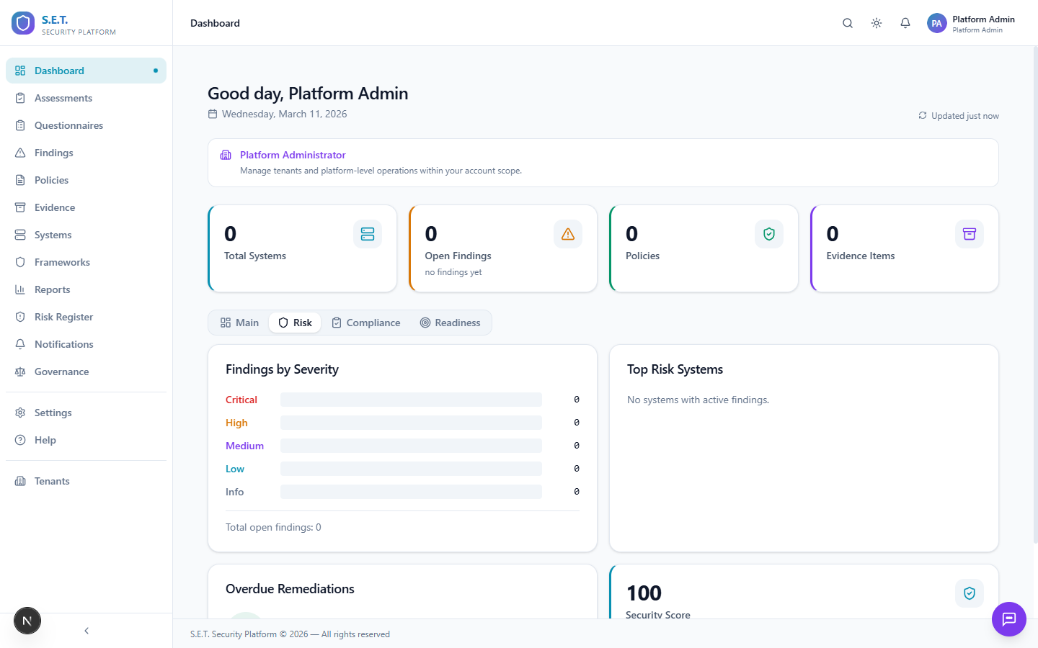Click the page vertical scrollbar
The height and width of the screenshot is (648, 1038).
coord(1035,295)
